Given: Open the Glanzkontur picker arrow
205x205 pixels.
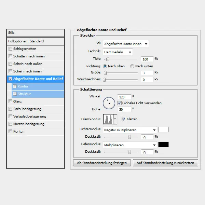Looking at the screenshot, I should click(x=115, y=119).
